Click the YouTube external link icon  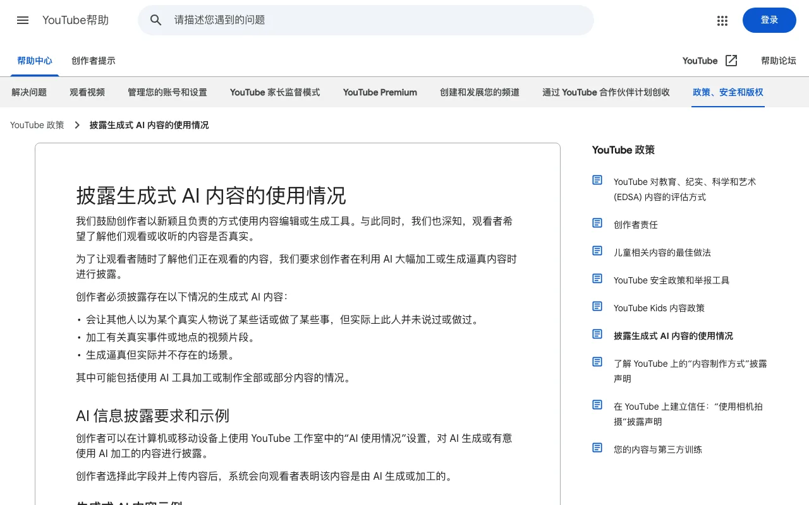pos(731,61)
